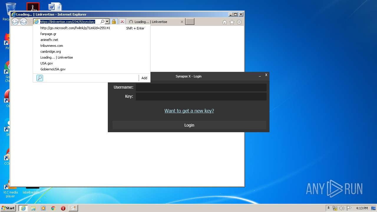Switch to Synapse X in the taskbar

pos(73,208)
